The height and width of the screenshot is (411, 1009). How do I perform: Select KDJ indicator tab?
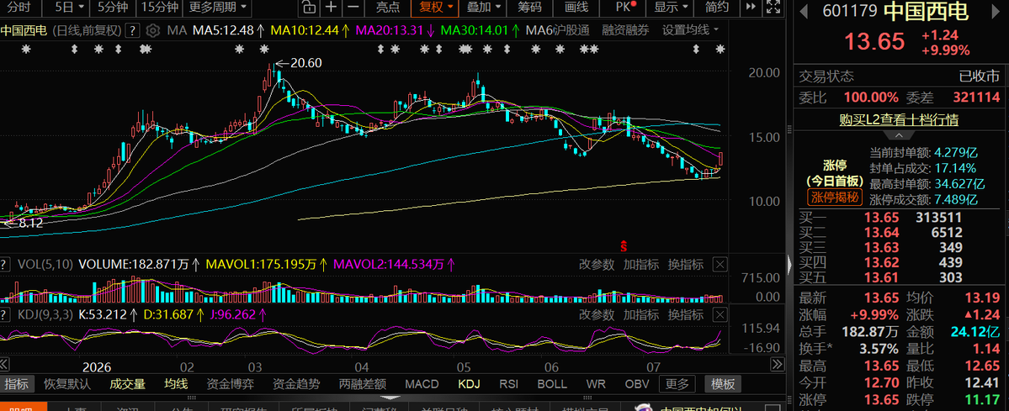pos(469,385)
